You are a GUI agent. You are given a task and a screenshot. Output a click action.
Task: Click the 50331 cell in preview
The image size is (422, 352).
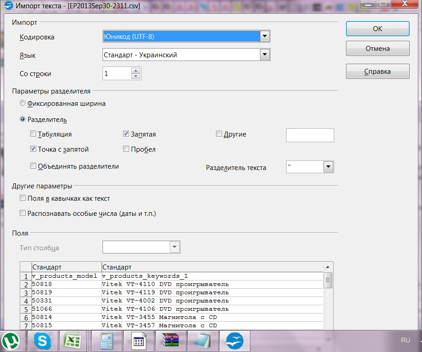pyautogui.click(x=66, y=301)
